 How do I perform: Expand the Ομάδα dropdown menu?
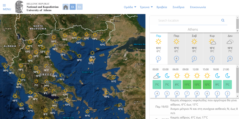[130, 7]
